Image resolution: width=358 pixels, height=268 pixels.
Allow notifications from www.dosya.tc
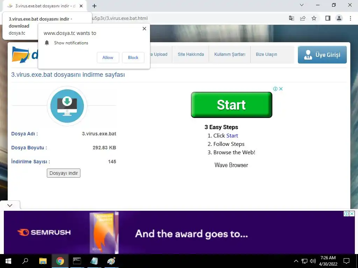[x=108, y=58]
